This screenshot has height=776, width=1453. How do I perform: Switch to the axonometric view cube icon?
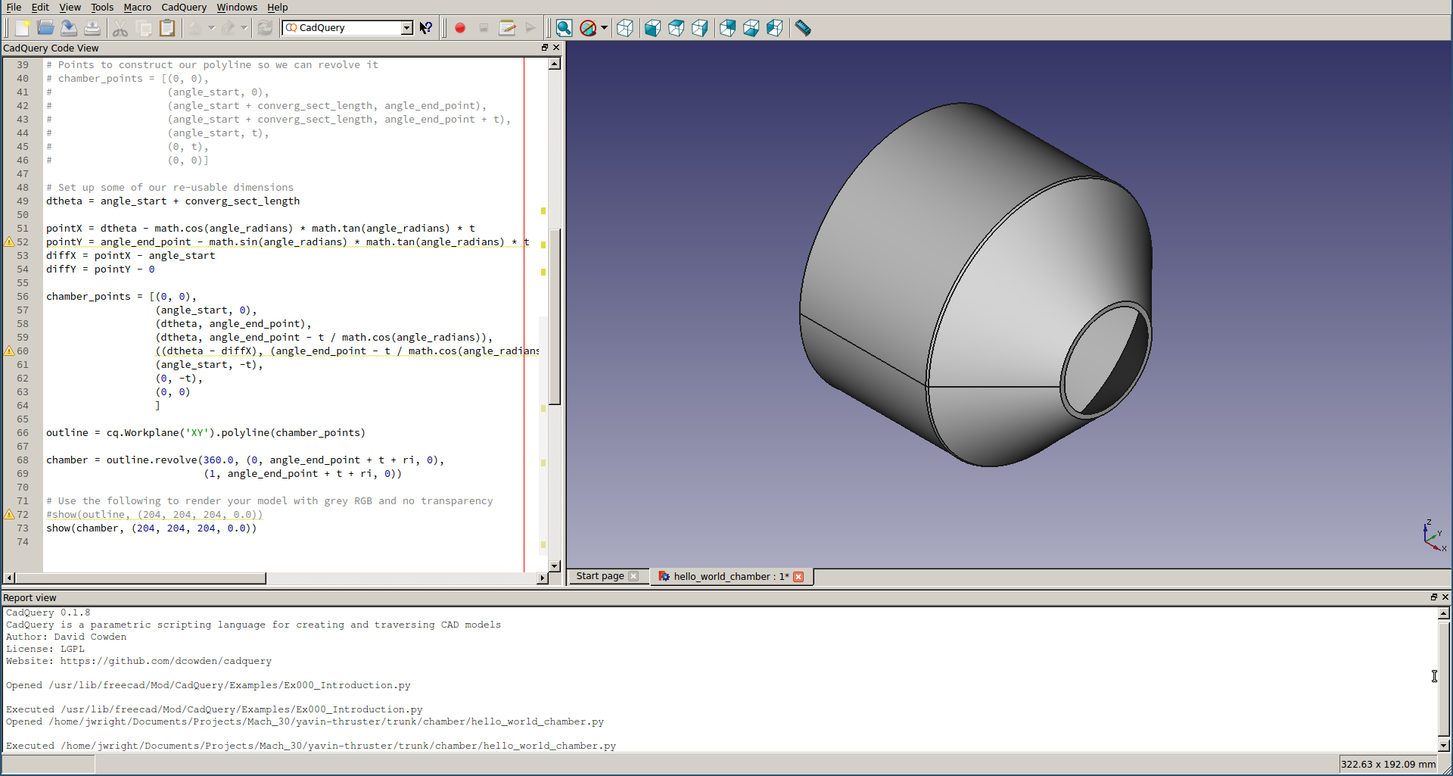pos(624,28)
